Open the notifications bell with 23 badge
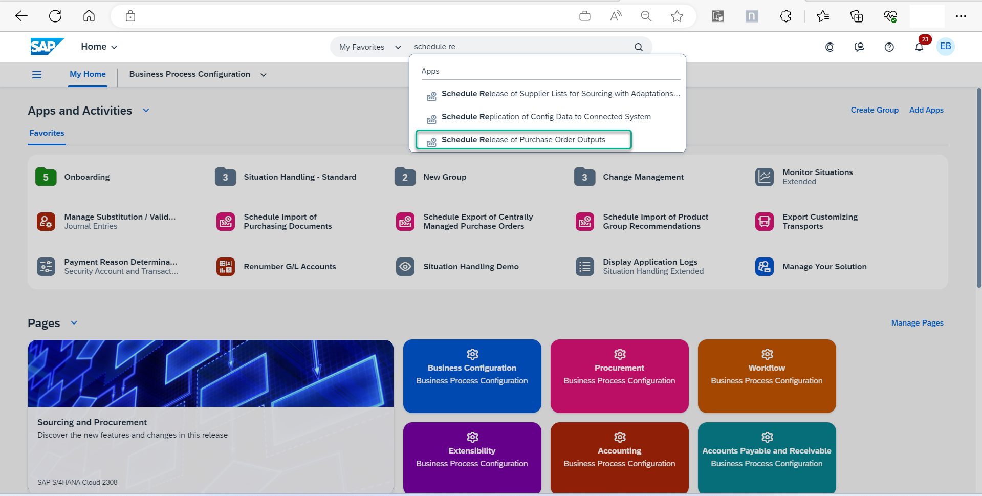The height and width of the screenshot is (496, 982). pos(920,47)
